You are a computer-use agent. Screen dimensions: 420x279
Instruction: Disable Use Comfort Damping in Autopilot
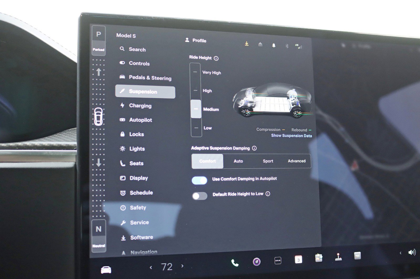(199, 181)
